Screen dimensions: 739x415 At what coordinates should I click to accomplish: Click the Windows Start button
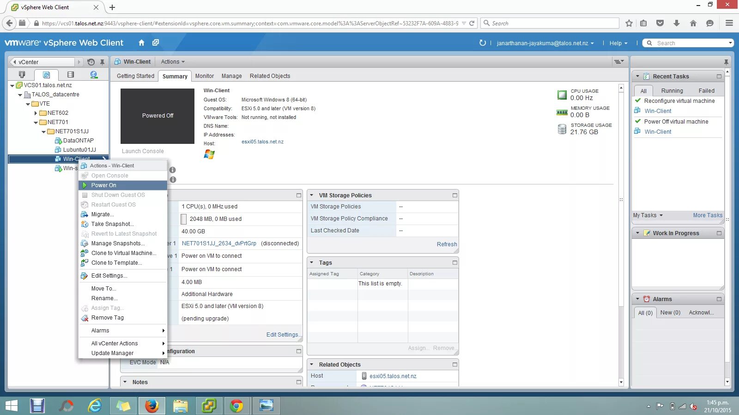pyautogui.click(x=12, y=406)
